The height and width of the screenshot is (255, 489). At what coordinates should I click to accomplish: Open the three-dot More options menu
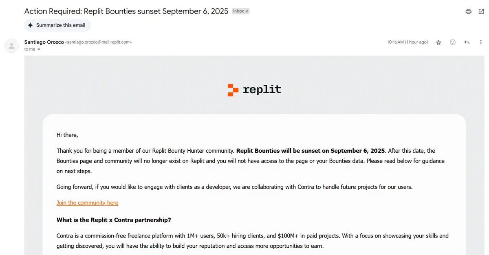click(481, 42)
